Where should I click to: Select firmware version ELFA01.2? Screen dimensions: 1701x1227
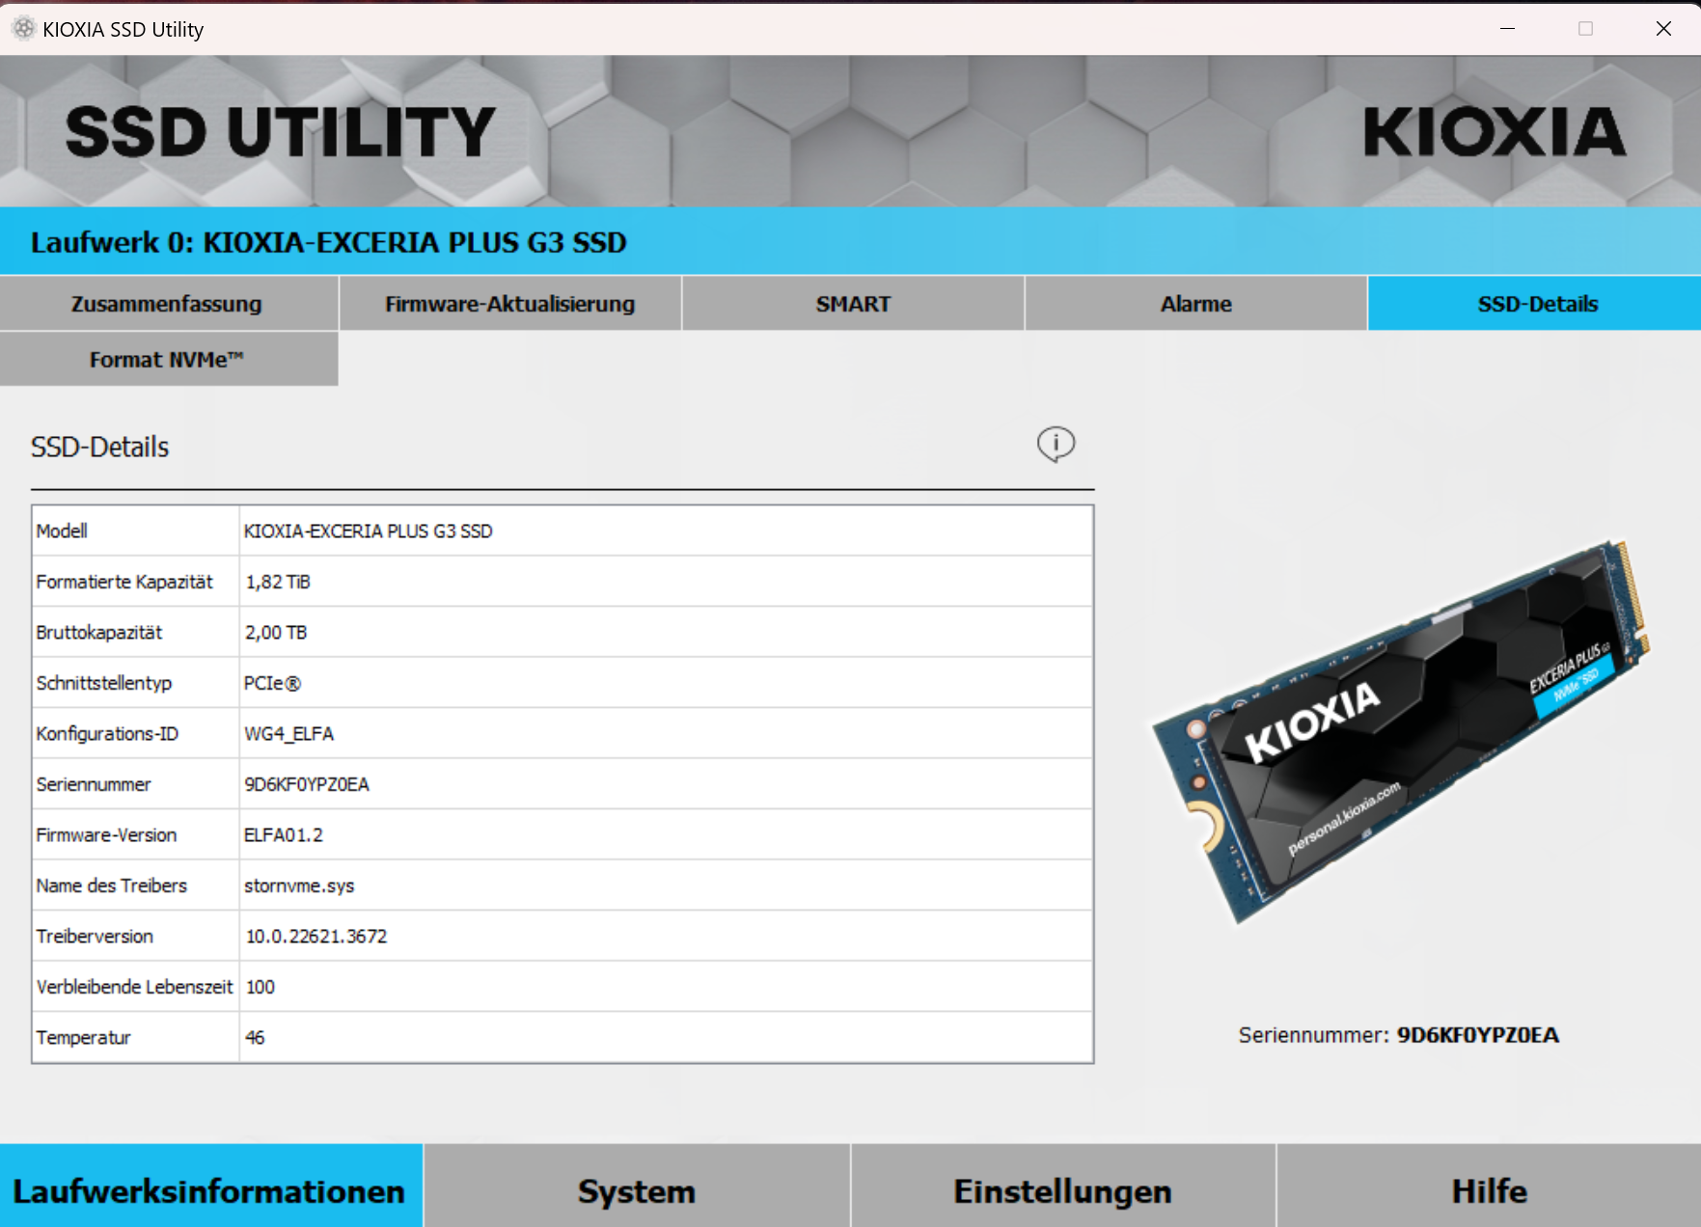tap(284, 835)
